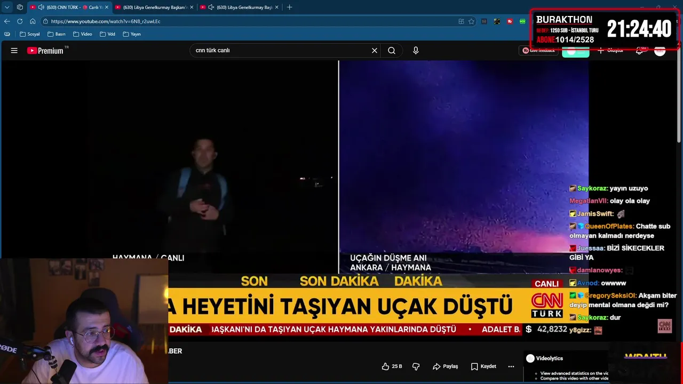
Task: Save the video with Kaydet
Action: [484, 366]
